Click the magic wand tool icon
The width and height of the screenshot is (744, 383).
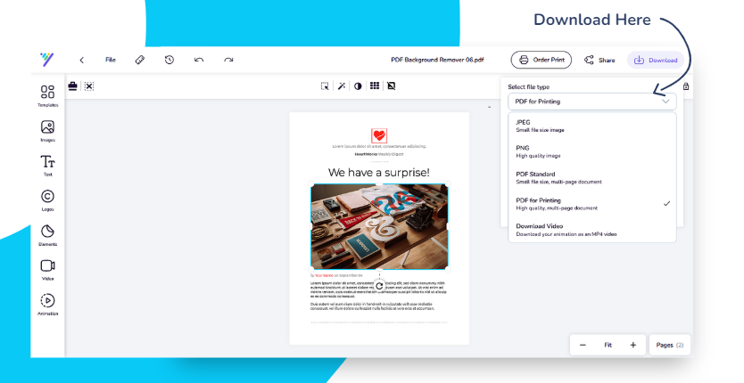click(342, 86)
